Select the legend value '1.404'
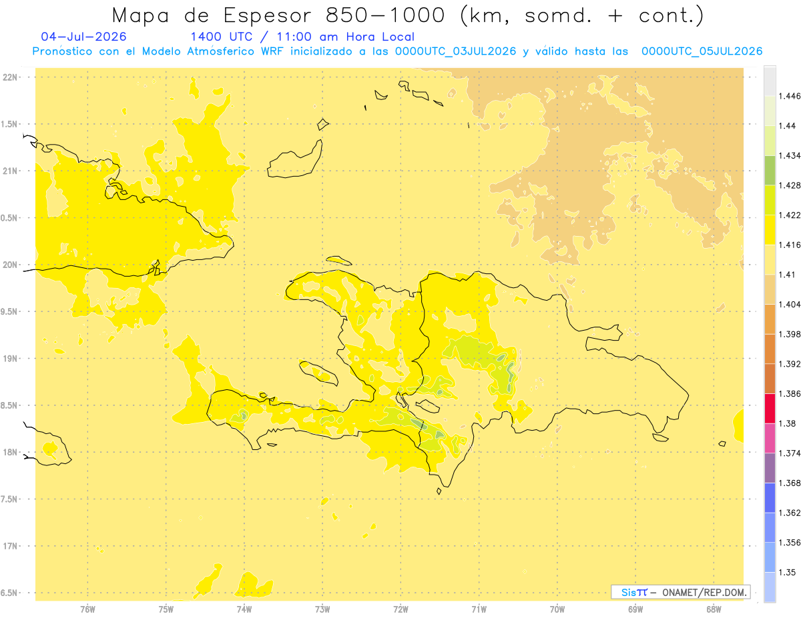The width and height of the screenshot is (801, 618). click(790, 304)
